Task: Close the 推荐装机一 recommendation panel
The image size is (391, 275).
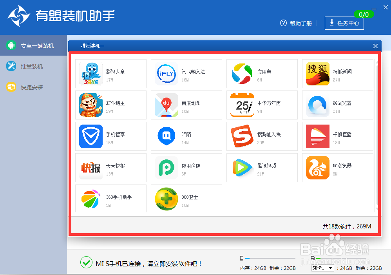Action: point(375,46)
